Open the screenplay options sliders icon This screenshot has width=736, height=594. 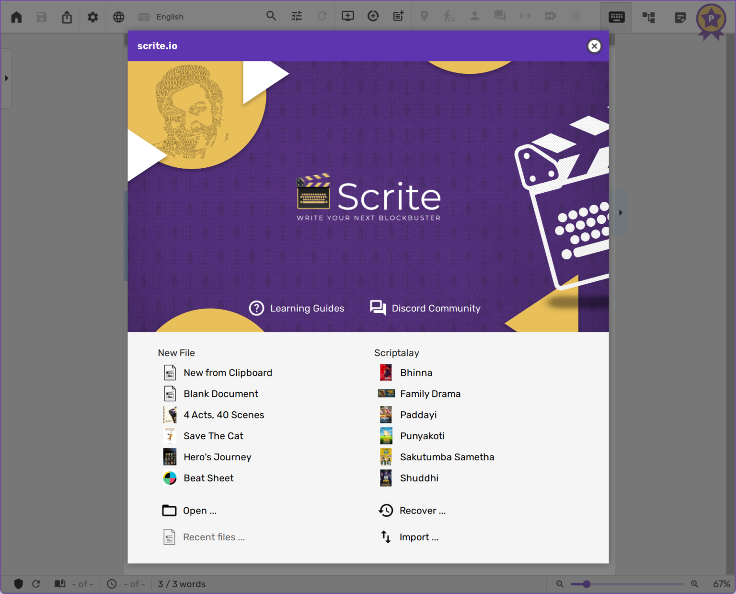pyautogui.click(x=296, y=16)
